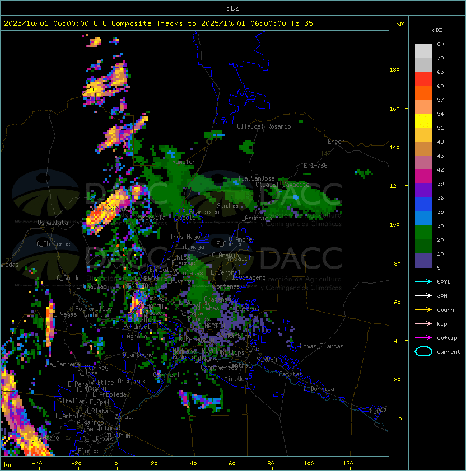Select the pink bip arrow symbol

[423, 323]
